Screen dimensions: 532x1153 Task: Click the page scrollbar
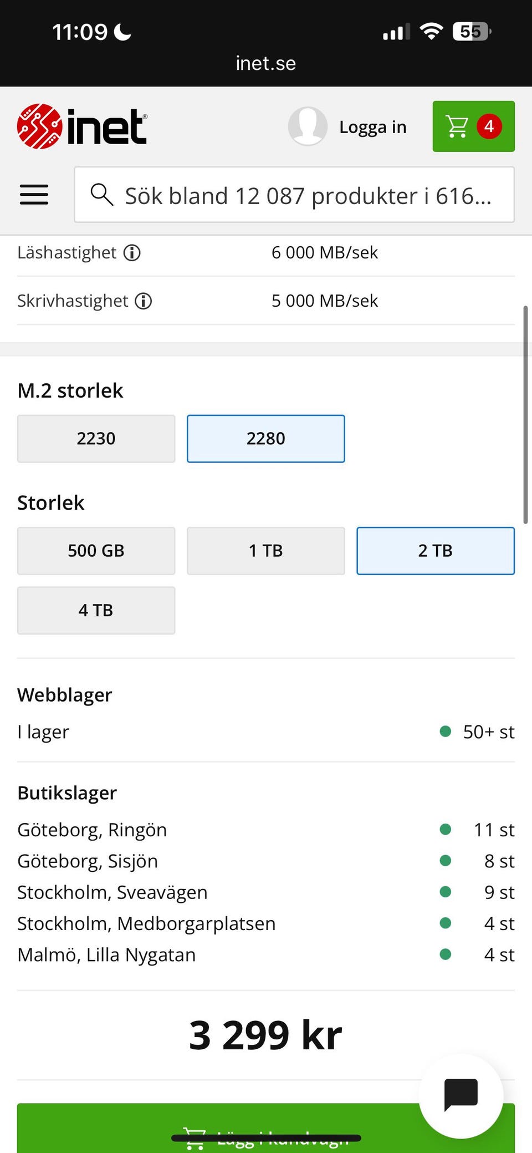(525, 414)
